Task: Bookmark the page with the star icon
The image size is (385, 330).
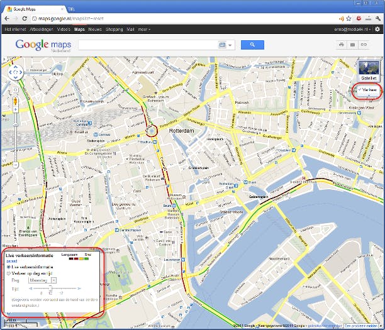Action: point(349,19)
